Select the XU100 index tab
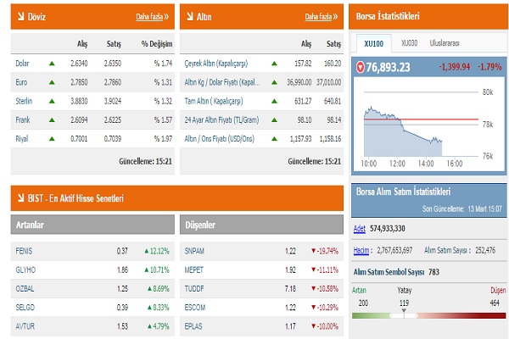The image size is (509, 339). [373, 42]
